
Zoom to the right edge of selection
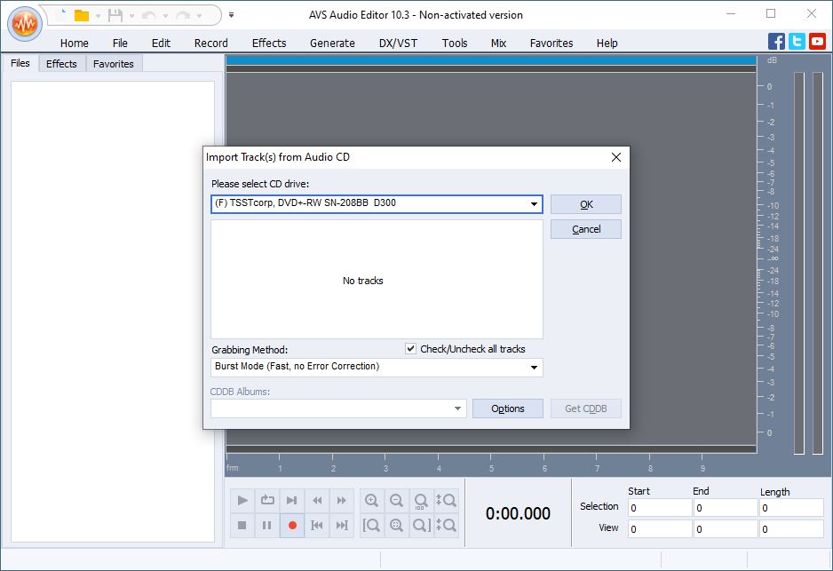click(x=421, y=526)
